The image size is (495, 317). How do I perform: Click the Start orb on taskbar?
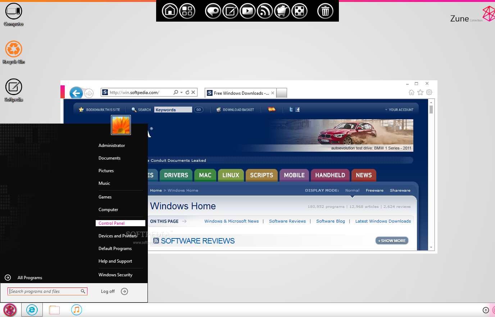[x=10, y=310]
